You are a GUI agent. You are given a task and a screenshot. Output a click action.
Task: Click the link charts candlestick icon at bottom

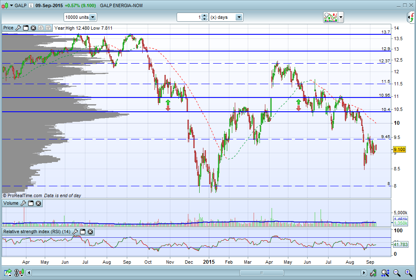coord(19,273)
